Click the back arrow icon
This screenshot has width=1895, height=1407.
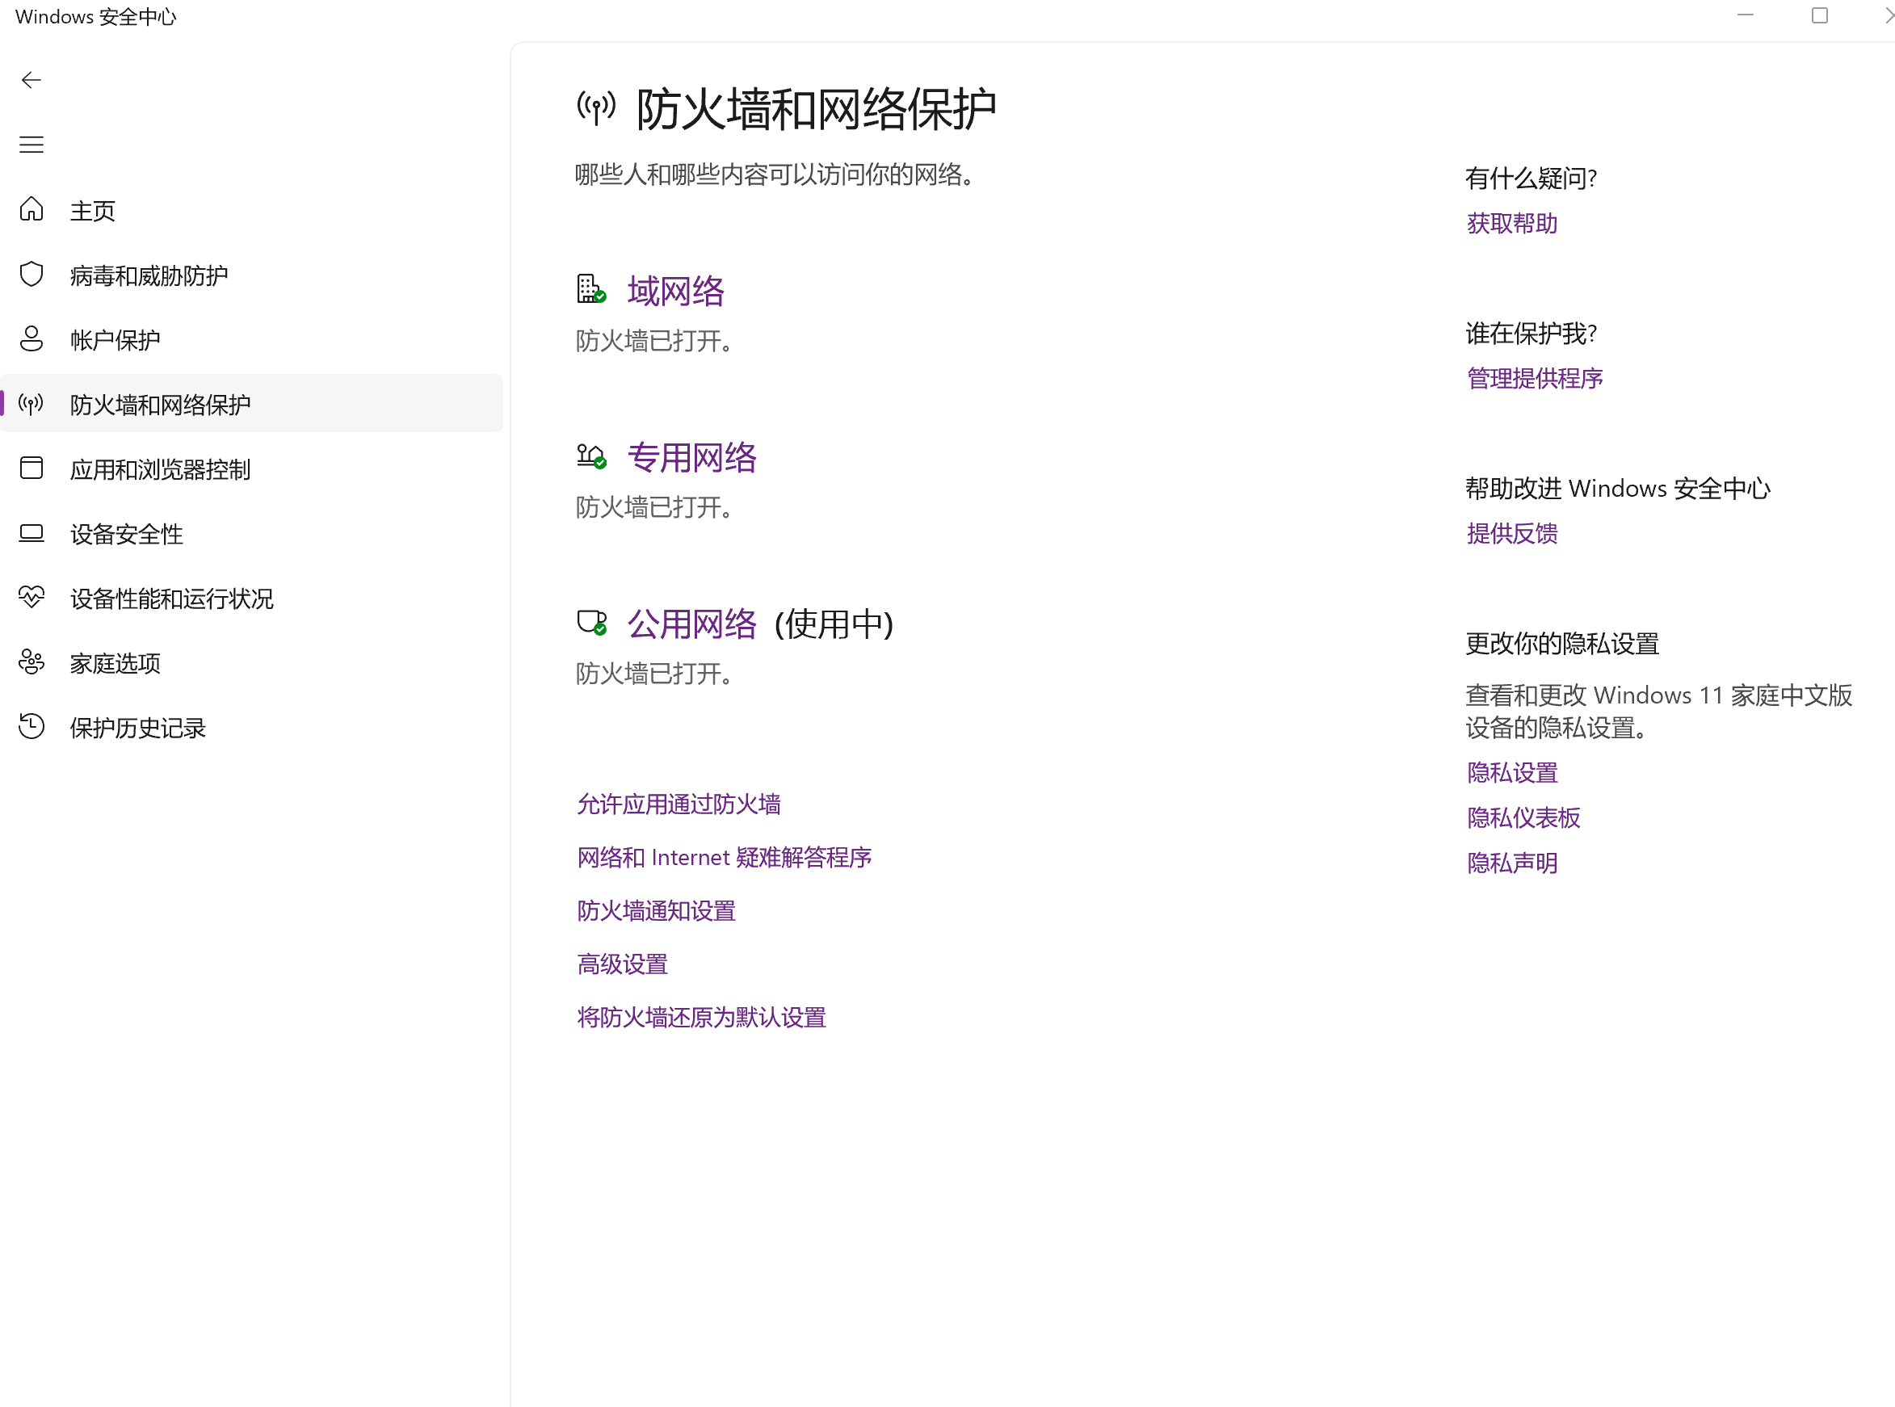32,80
